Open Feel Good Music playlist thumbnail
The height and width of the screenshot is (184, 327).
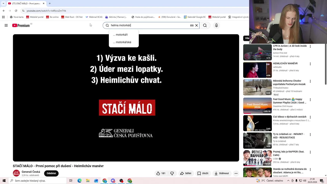point(258,106)
